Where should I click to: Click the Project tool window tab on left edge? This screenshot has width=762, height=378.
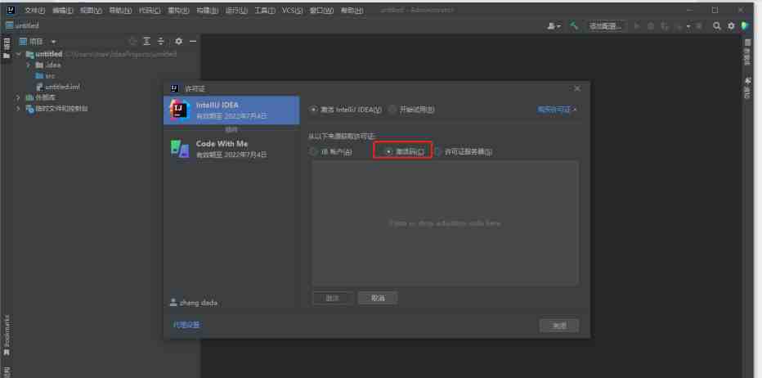click(7, 48)
